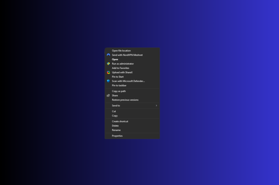Screen dimensions: 279x185
Task: Click the bold Open entry
Action: click(132, 59)
